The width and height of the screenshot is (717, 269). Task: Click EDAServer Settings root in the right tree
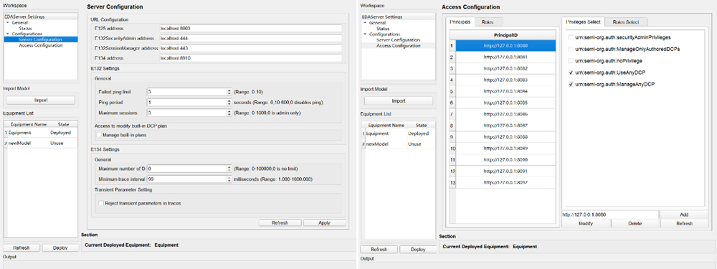(x=382, y=17)
